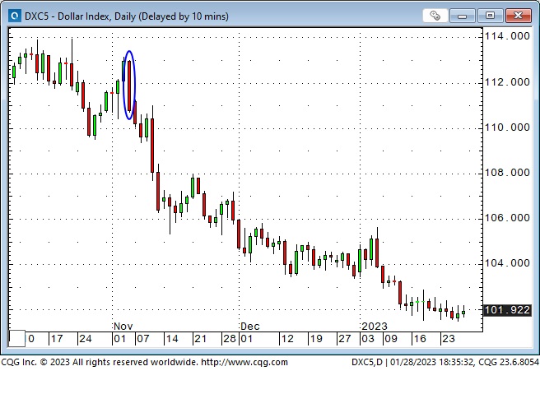Click date label 07 on the time axis

pyautogui.click(x=143, y=339)
